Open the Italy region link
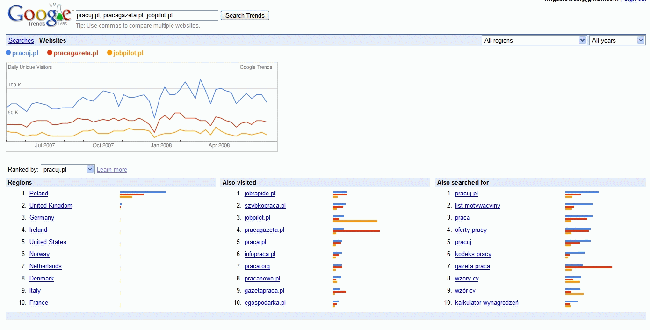650x330 pixels. point(35,291)
